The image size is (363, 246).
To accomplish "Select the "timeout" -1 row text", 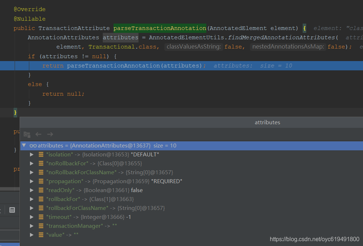I will pos(89,217).
